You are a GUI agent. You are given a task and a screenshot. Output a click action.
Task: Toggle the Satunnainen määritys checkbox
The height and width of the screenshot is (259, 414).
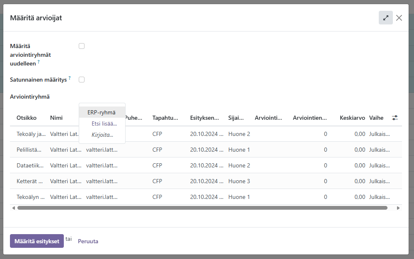(82, 80)
